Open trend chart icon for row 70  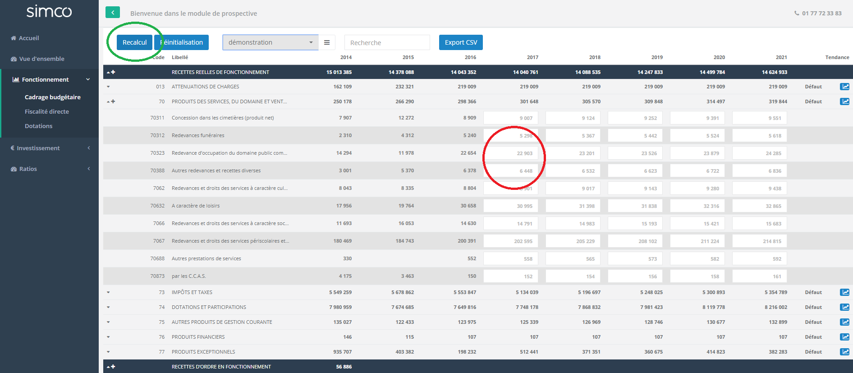pos(844,101)
